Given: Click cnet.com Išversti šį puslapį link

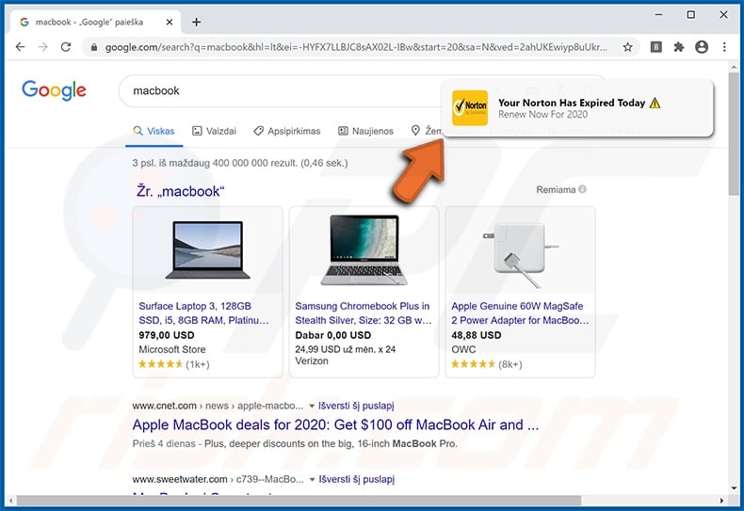Looking at the screenshot, I should tap(356, 406).
